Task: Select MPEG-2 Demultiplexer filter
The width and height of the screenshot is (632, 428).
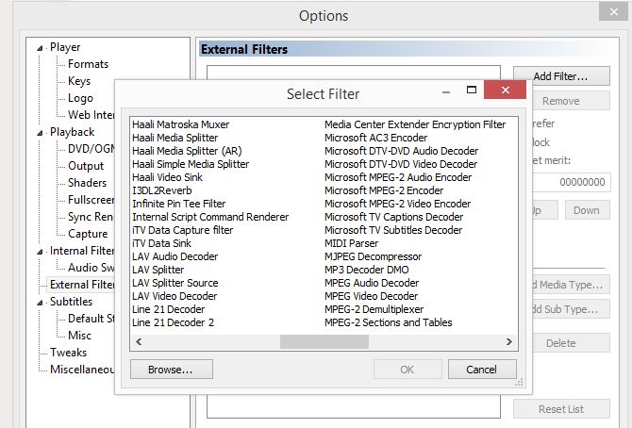Action: (374, 309)
